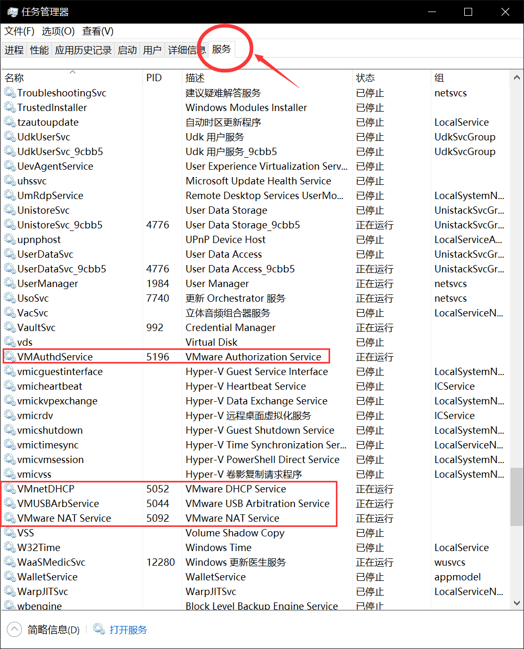Collapse to fewer details with the chevron button

click(x=14, y=629)
